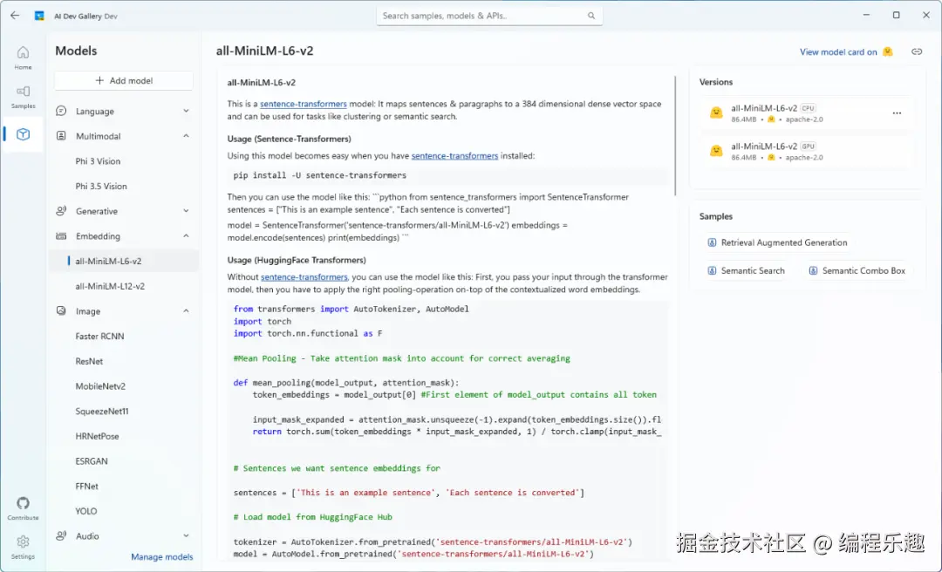Screen dimensions: 942x572
Task: Select the all-MiniLM-L6-v2 CPU version
Action: click(808, 113)
